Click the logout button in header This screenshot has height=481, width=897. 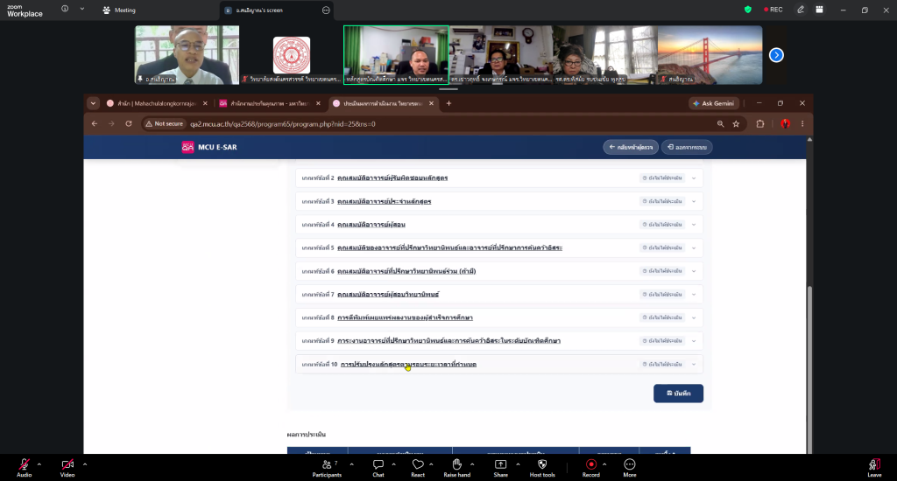point(687,148)
